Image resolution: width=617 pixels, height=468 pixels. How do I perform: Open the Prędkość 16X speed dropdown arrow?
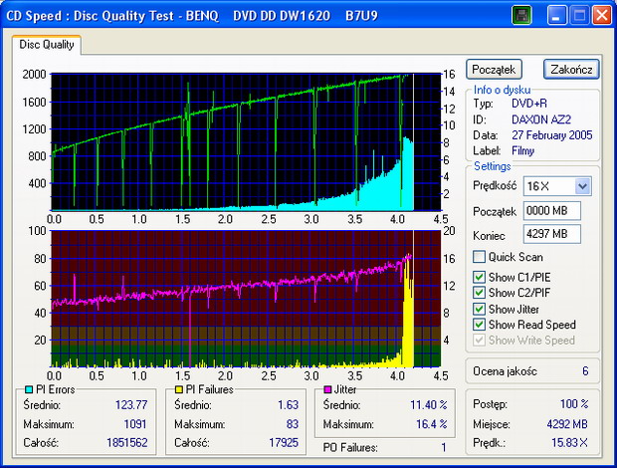[x=582, y=186]
